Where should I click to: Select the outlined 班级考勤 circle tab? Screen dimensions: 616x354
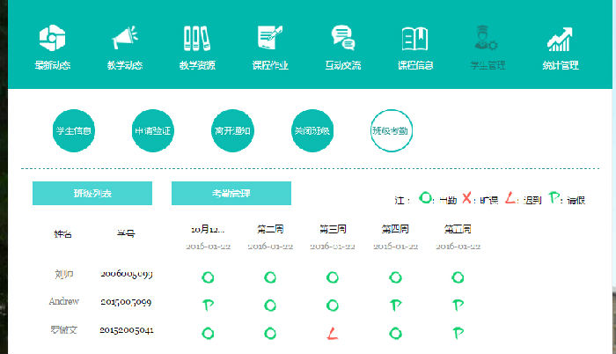(x=392, y=131)
